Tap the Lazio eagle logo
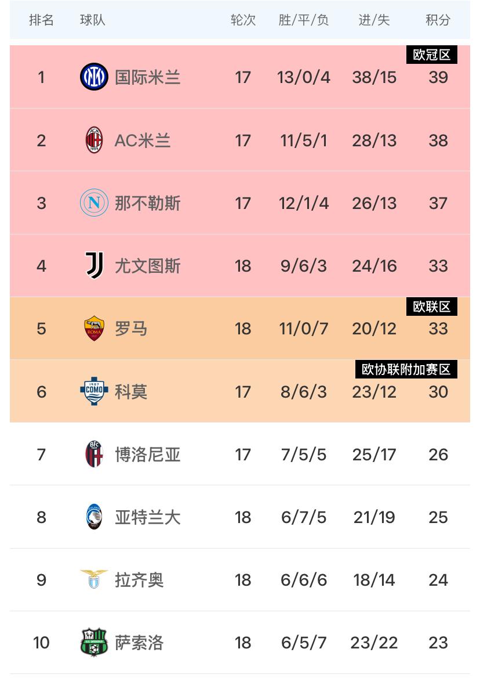Screen dimensions: 480x685 pos(94,579)
